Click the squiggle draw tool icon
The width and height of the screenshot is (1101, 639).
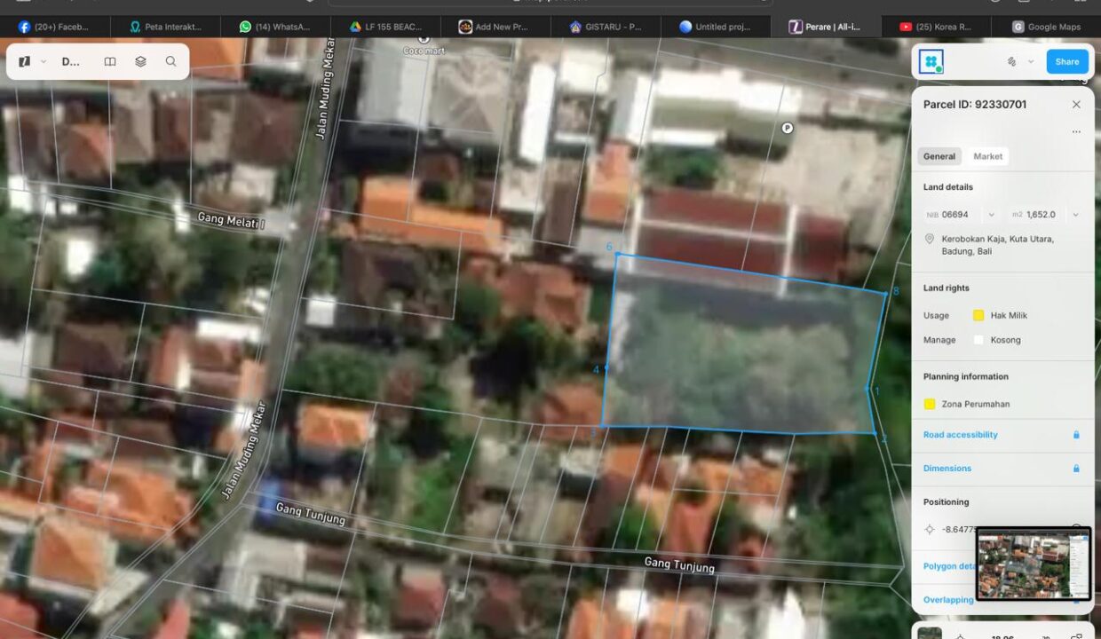[1011, 62]
